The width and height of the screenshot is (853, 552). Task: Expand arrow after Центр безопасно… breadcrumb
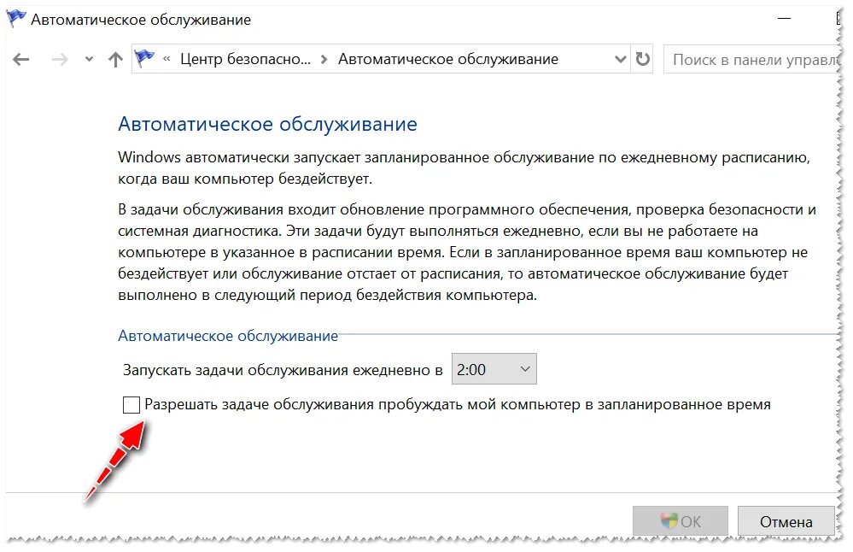(324, 59)
